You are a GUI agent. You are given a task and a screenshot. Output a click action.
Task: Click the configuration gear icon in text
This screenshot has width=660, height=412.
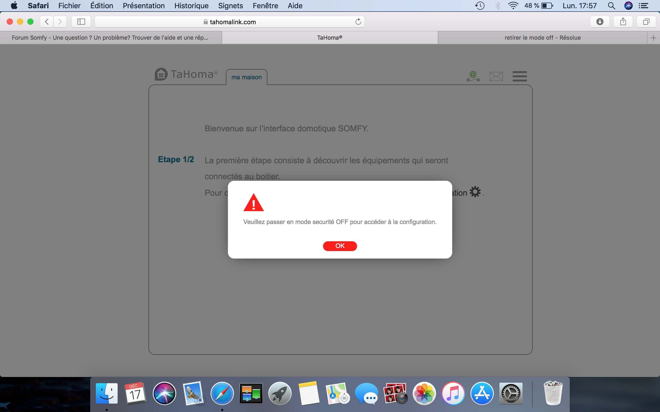point(475,192)
